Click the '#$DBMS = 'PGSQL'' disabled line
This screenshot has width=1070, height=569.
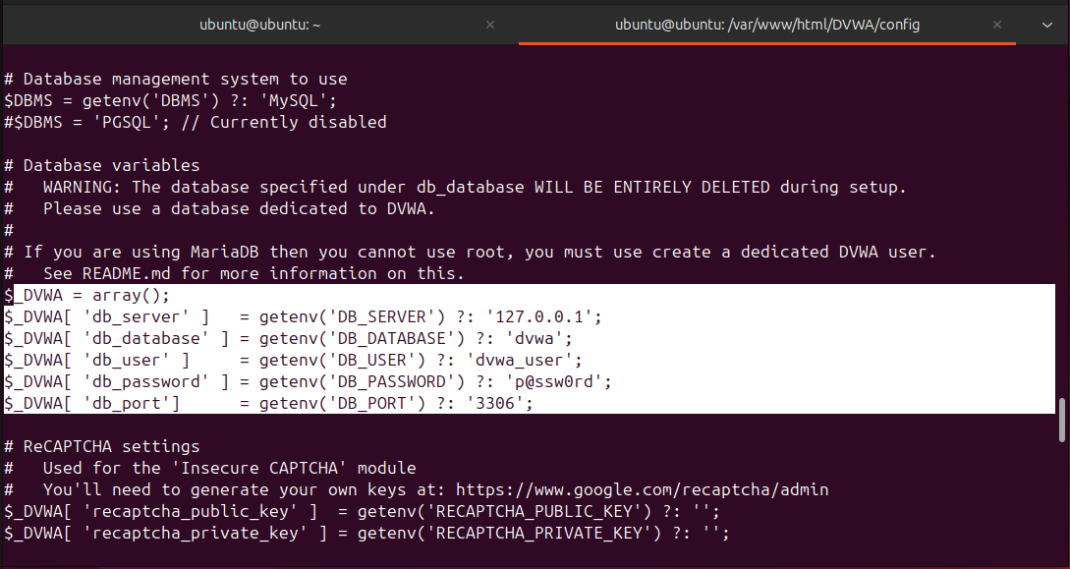[196, 122]
